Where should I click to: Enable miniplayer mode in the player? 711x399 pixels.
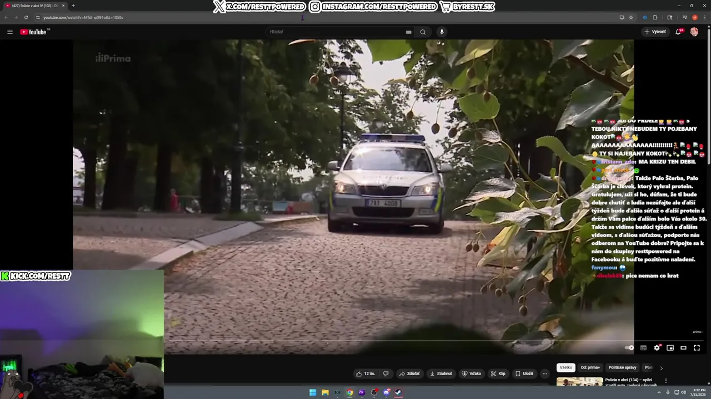(670, 347)
